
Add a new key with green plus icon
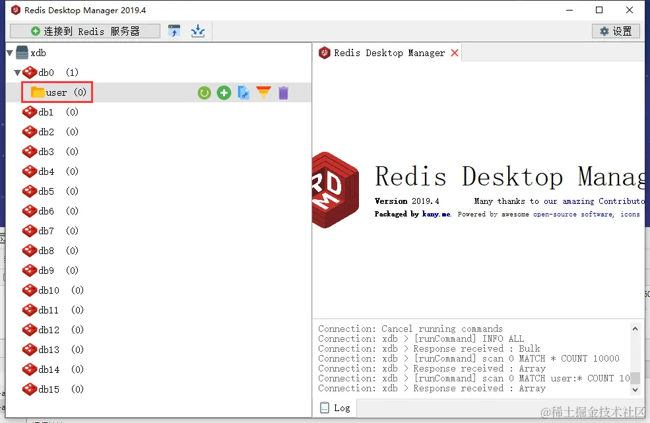coord(224,92)
